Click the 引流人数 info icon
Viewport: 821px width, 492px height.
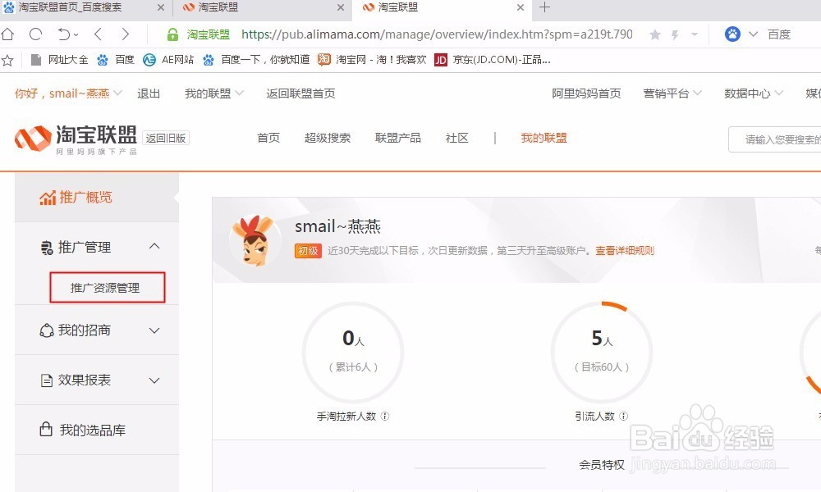point(624,417)
